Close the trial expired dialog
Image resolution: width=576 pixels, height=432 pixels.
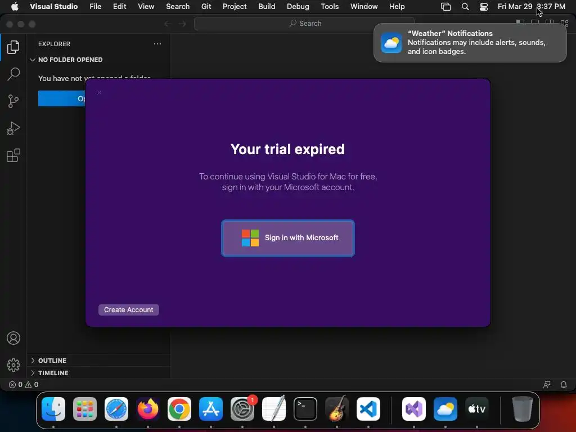pos(99,93)
